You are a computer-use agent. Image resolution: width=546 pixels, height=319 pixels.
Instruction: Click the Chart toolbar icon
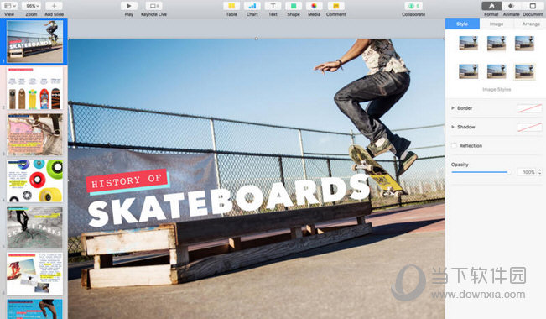tap(252, 6)
